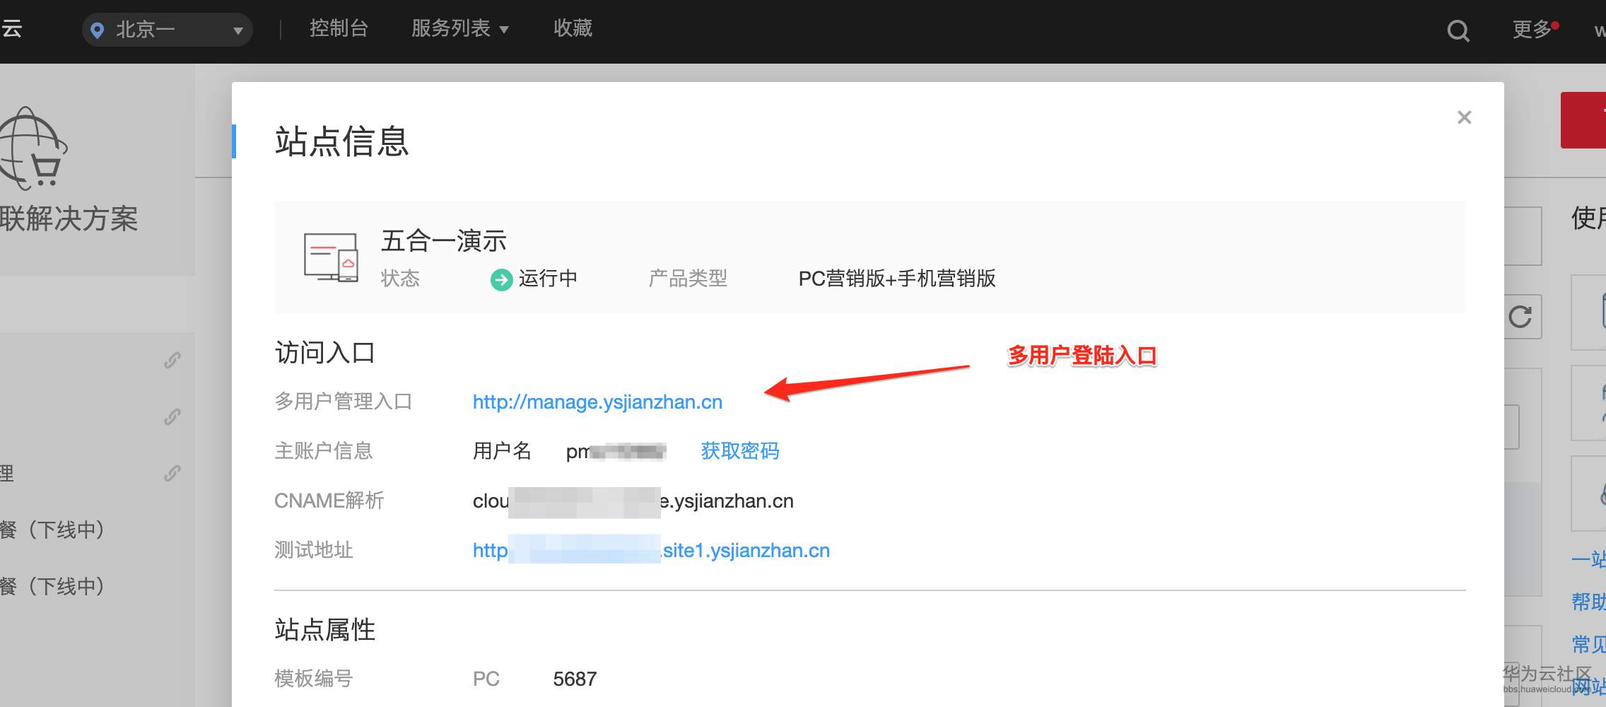Open the manage.ysjianzhan.cn link

point(597,402)
